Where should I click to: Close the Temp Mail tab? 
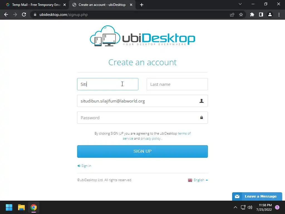[x=65, y=5]
